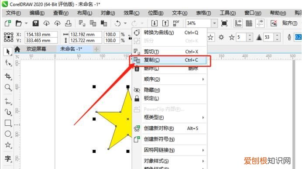Click the object width input field
This screenshot has height=169, width=302.
tap(86, 34)
